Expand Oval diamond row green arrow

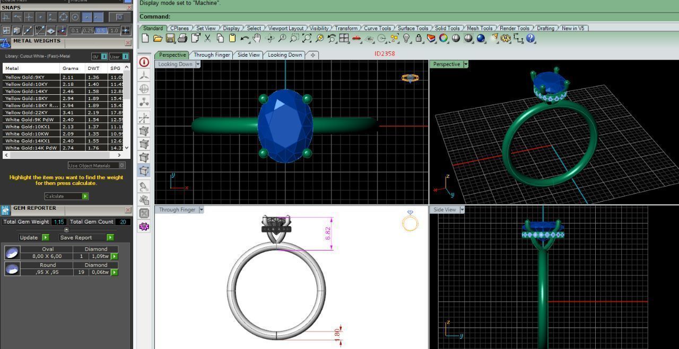114,256
